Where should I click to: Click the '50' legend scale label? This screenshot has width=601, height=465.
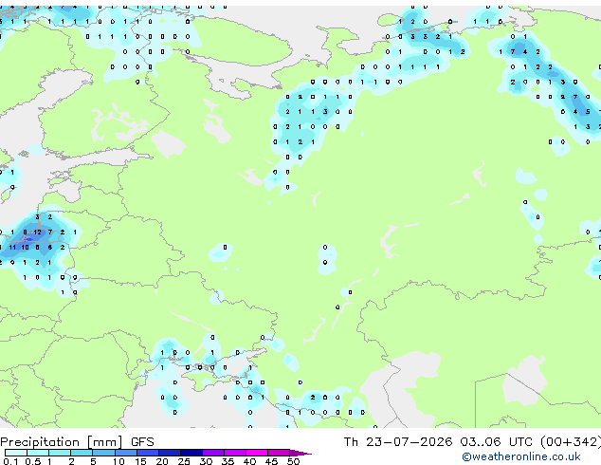(293, 461)
